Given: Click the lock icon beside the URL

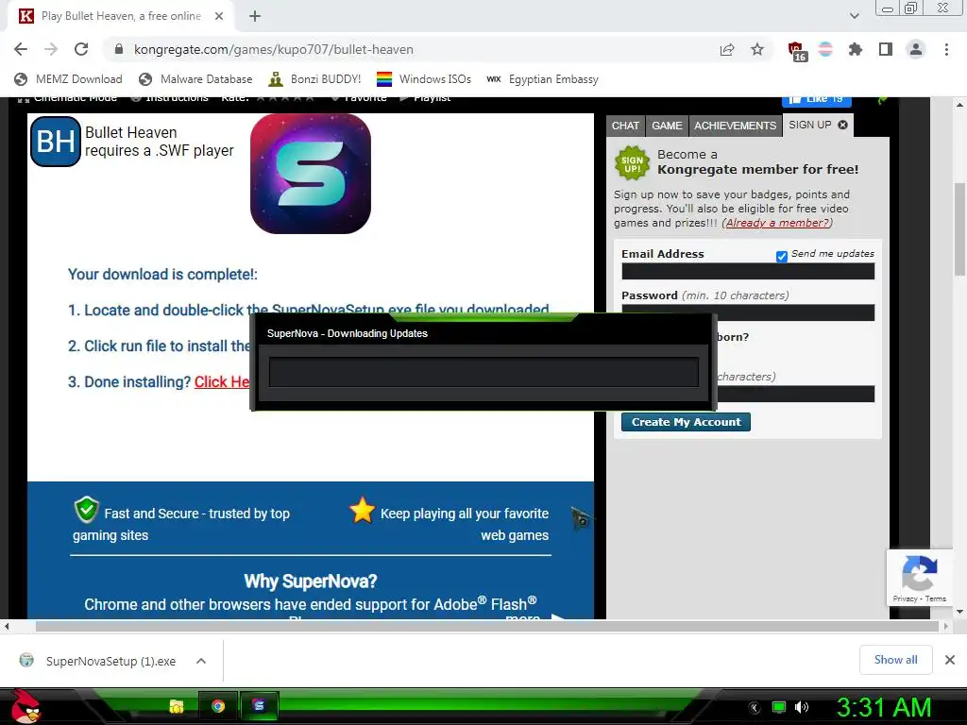Looking at the screenshot, I should [x=119, y=49].
